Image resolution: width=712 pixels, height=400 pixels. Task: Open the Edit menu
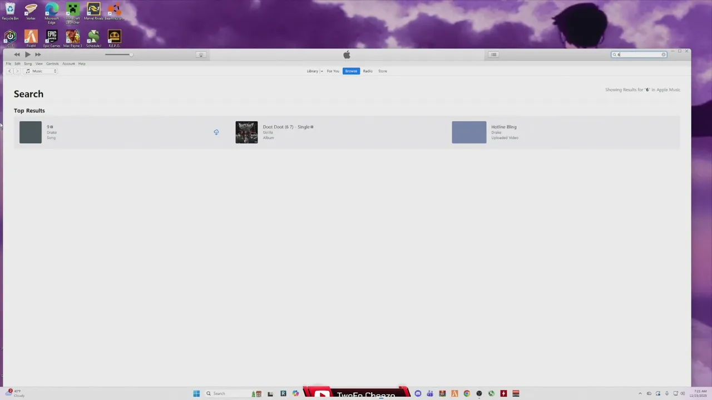coord(17,63)
